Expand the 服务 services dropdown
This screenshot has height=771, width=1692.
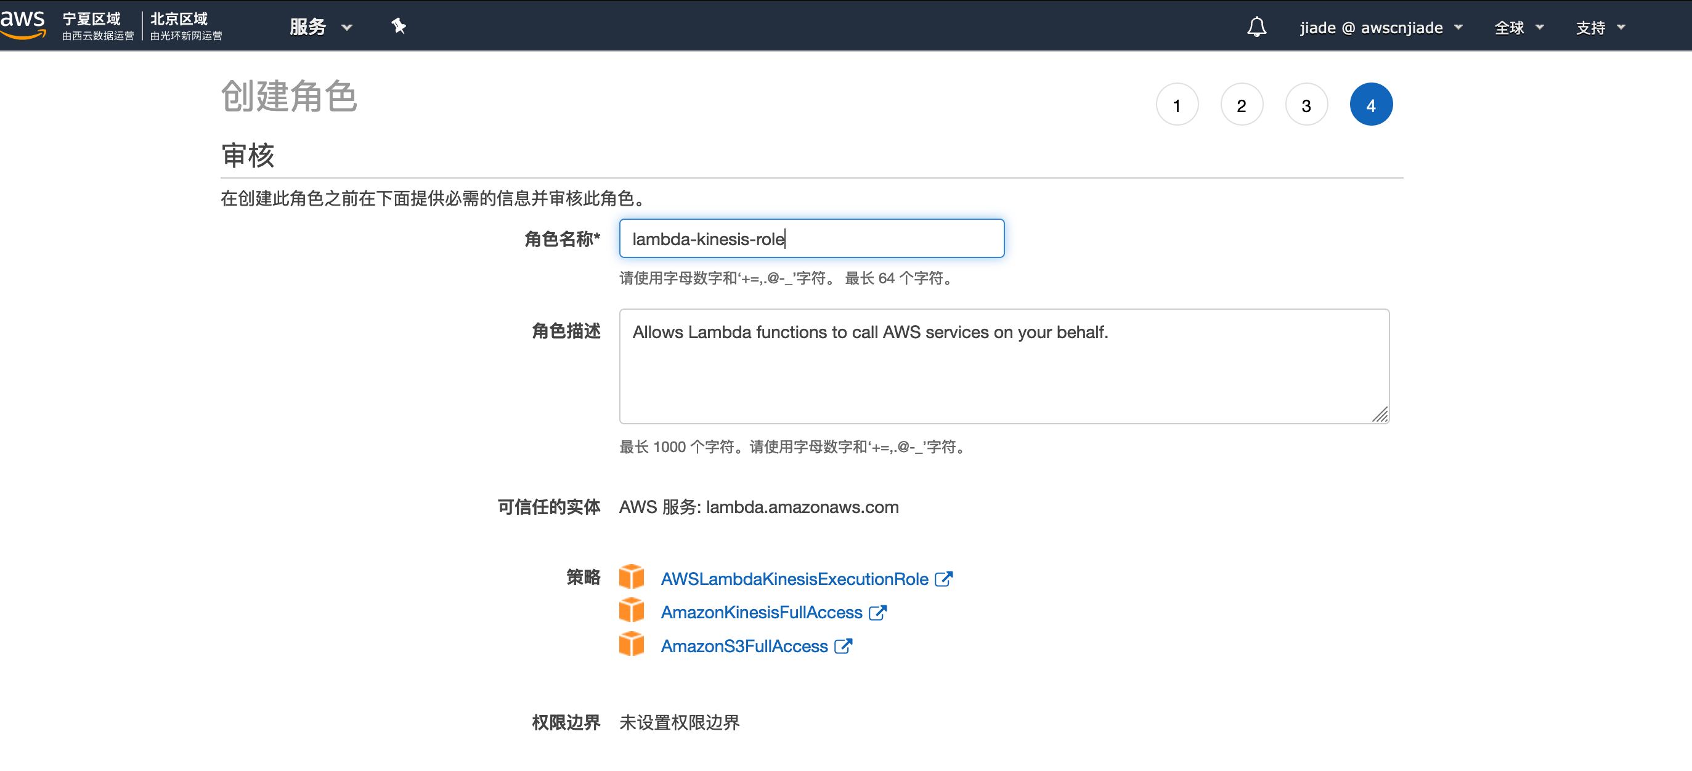pyautogui.click(x=320, y=27)
